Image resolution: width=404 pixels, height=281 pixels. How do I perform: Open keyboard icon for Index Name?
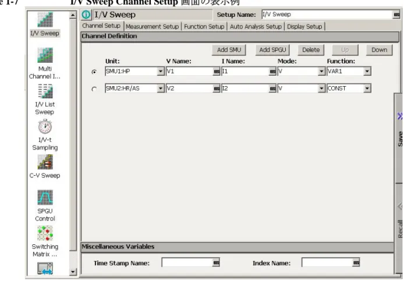coord(356,263)
